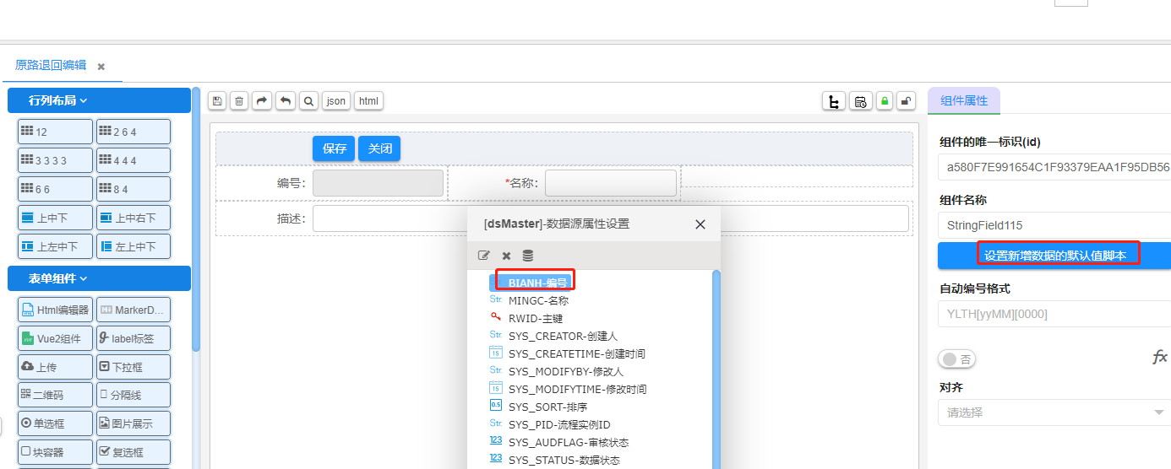This screenshot has width=1171, height=469.
Task: Click 设置新增数据的默认值脚本 button
Action: pyautogui.click(x=1055, y=255)
